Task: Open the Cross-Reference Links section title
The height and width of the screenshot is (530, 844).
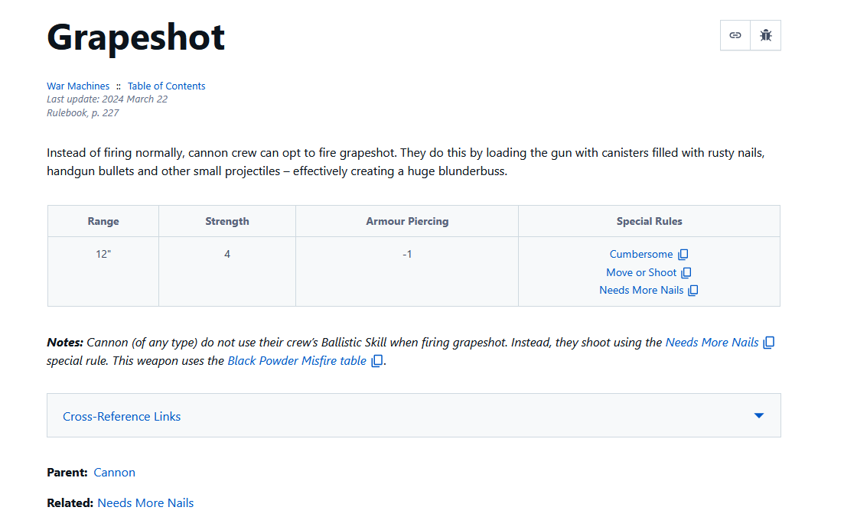Action: pos(122,417)
